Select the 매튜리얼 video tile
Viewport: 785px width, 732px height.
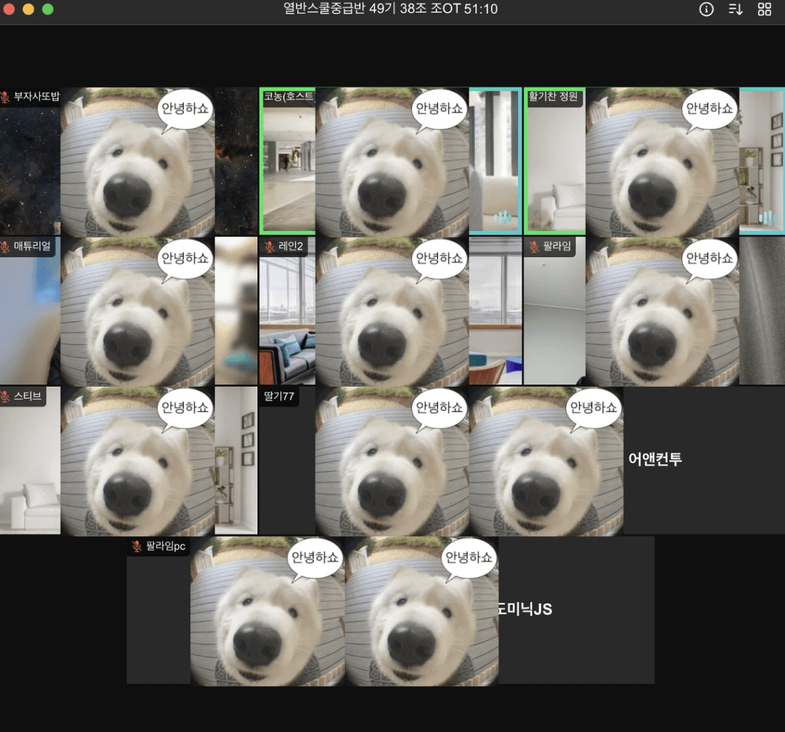click(x=129, y=311)
